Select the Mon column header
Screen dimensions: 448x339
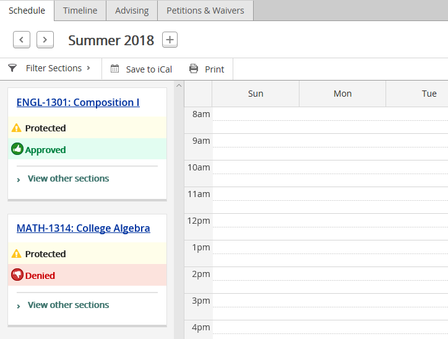pos(342,94)
